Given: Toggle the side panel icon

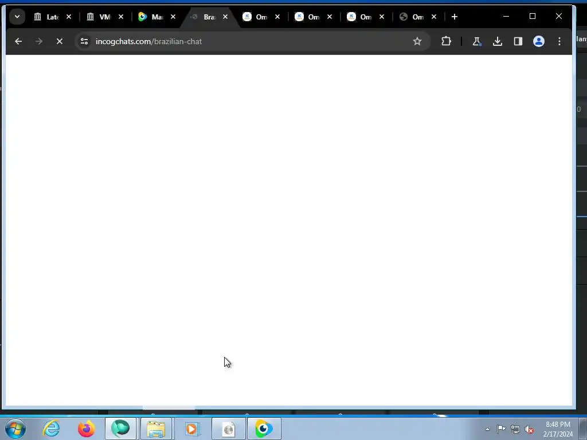Looking at the screenshot, I should (518, 41).
